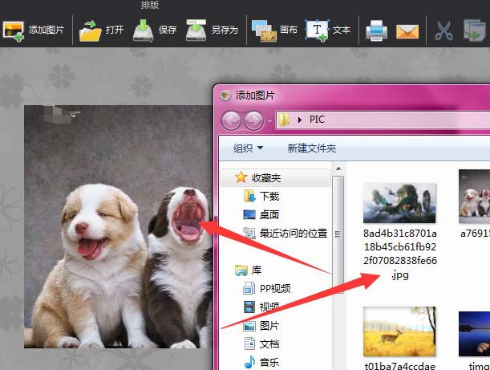
Task: Go back with the dialog's back arrow
Action: [231, 120]
